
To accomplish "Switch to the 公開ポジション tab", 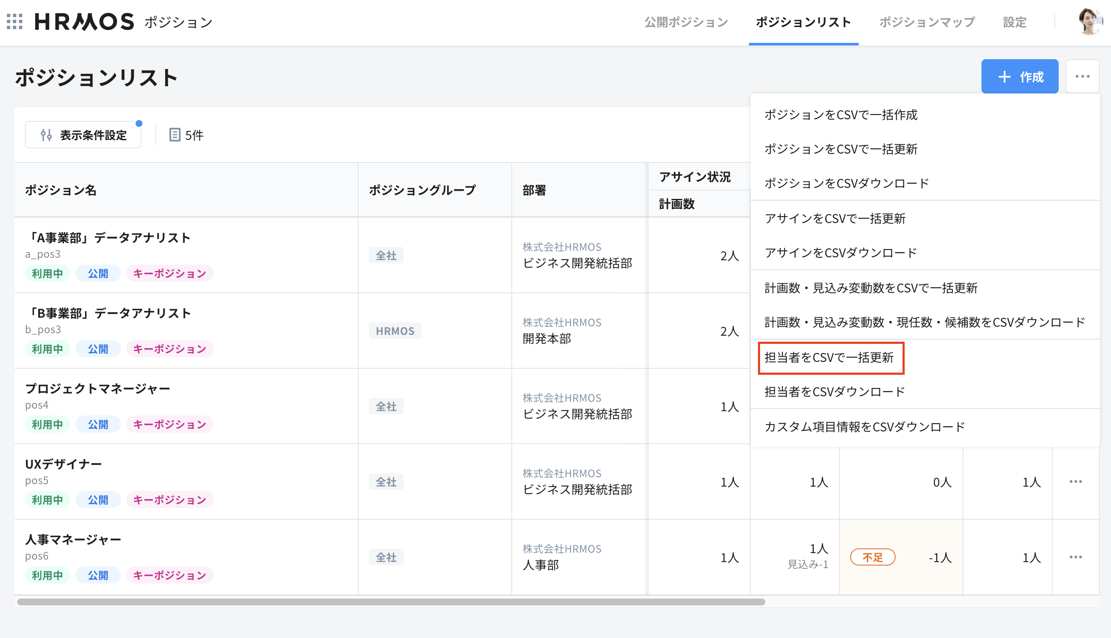I will (x=685, y=21).
